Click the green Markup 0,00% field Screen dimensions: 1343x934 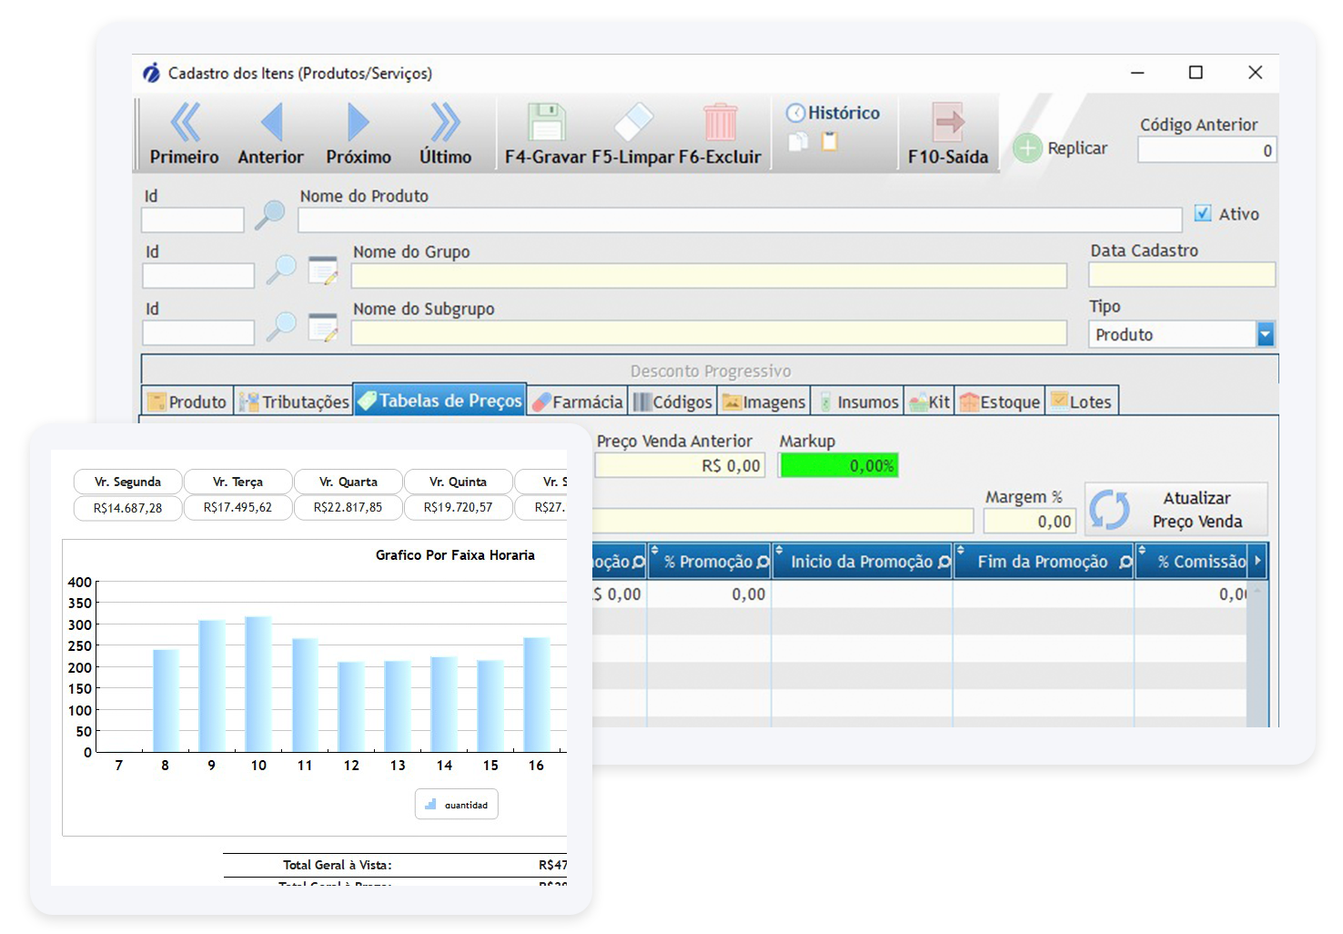coord(838,465)
